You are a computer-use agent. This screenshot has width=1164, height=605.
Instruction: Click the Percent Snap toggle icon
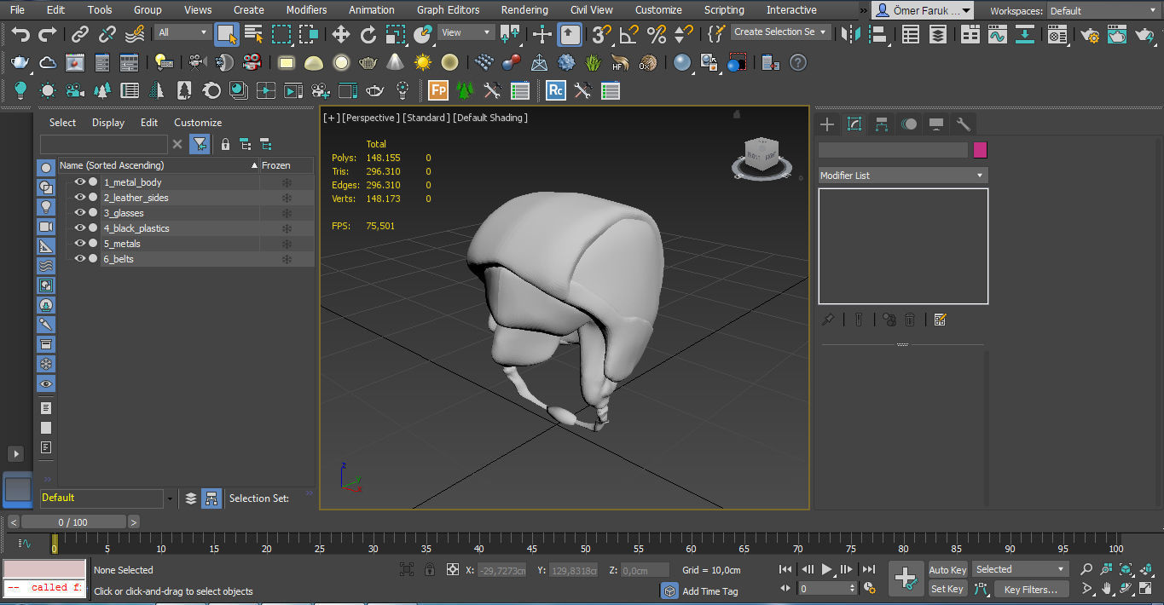tap(656, 34)
